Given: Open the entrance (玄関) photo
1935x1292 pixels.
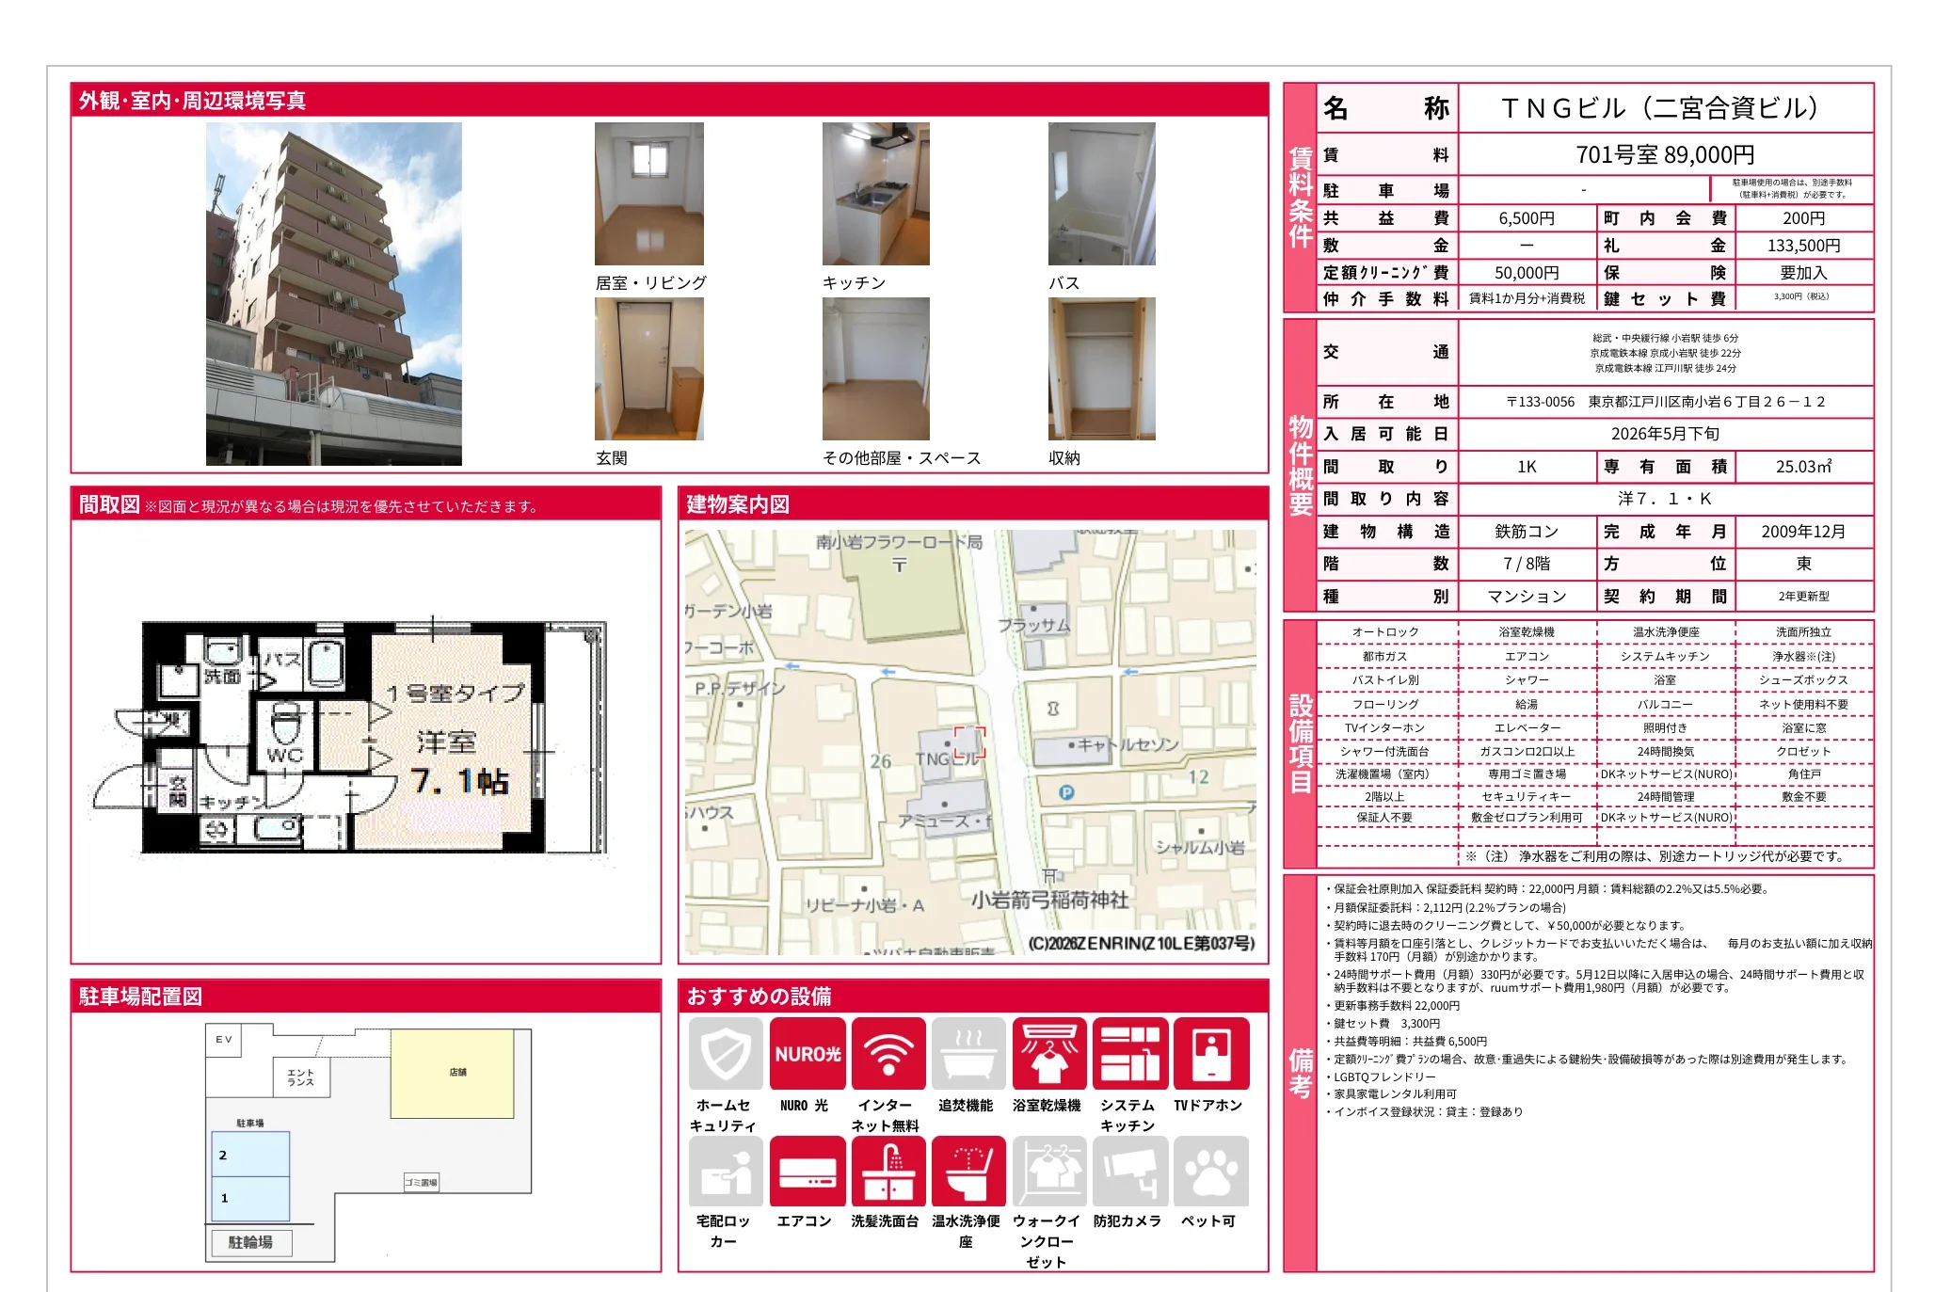Looking at the screenshot, I should [648, 369].
